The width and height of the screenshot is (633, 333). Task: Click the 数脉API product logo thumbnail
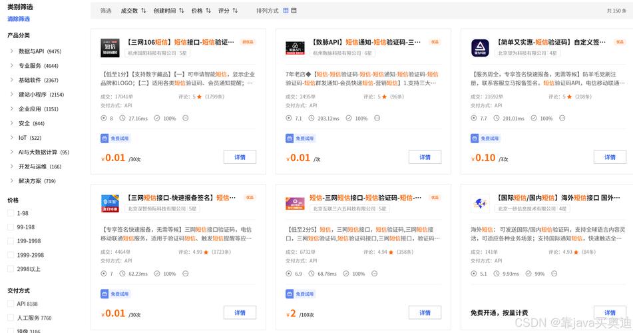[x=295, y=48]
